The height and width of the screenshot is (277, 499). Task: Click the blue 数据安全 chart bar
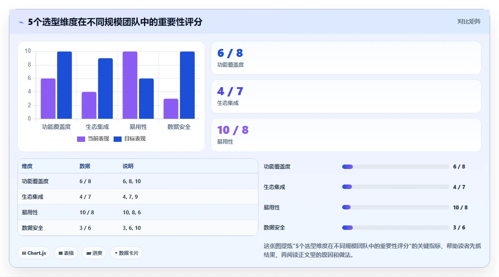187,85
